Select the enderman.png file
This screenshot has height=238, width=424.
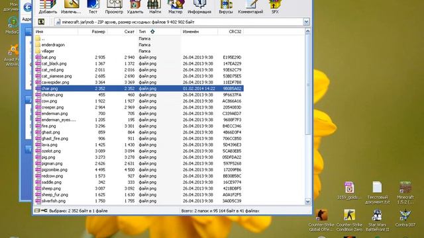[139, 113]
